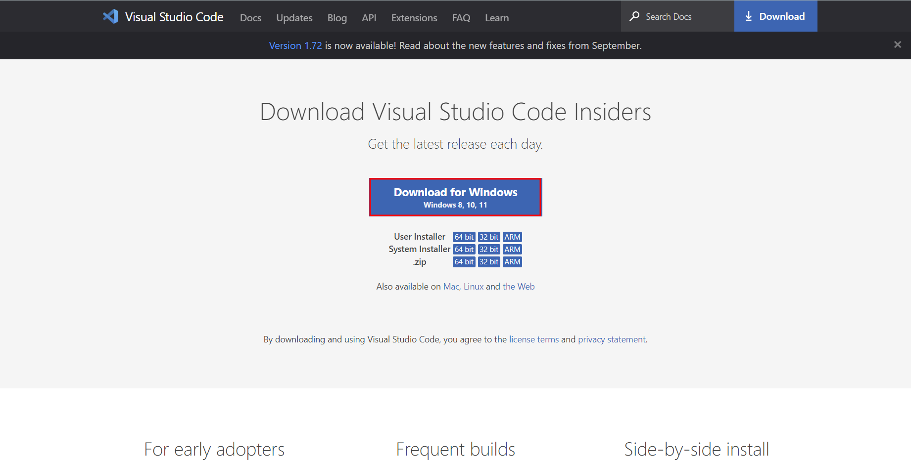Download .zip 64 bit
This screenshot has height=462, width=911.
tap(464, 262)
